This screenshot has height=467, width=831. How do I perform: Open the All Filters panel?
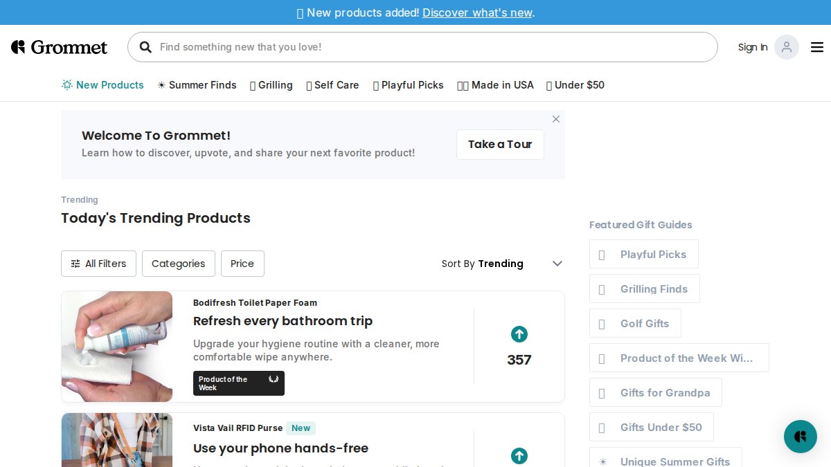98,264
